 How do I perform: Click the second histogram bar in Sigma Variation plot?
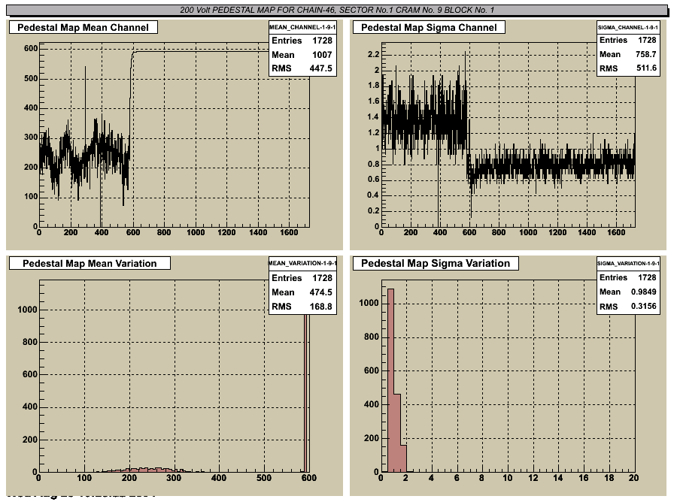click(x=397, y=433)
